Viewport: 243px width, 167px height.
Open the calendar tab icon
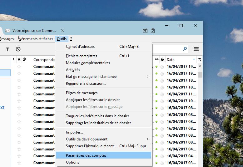pos(145,31)
